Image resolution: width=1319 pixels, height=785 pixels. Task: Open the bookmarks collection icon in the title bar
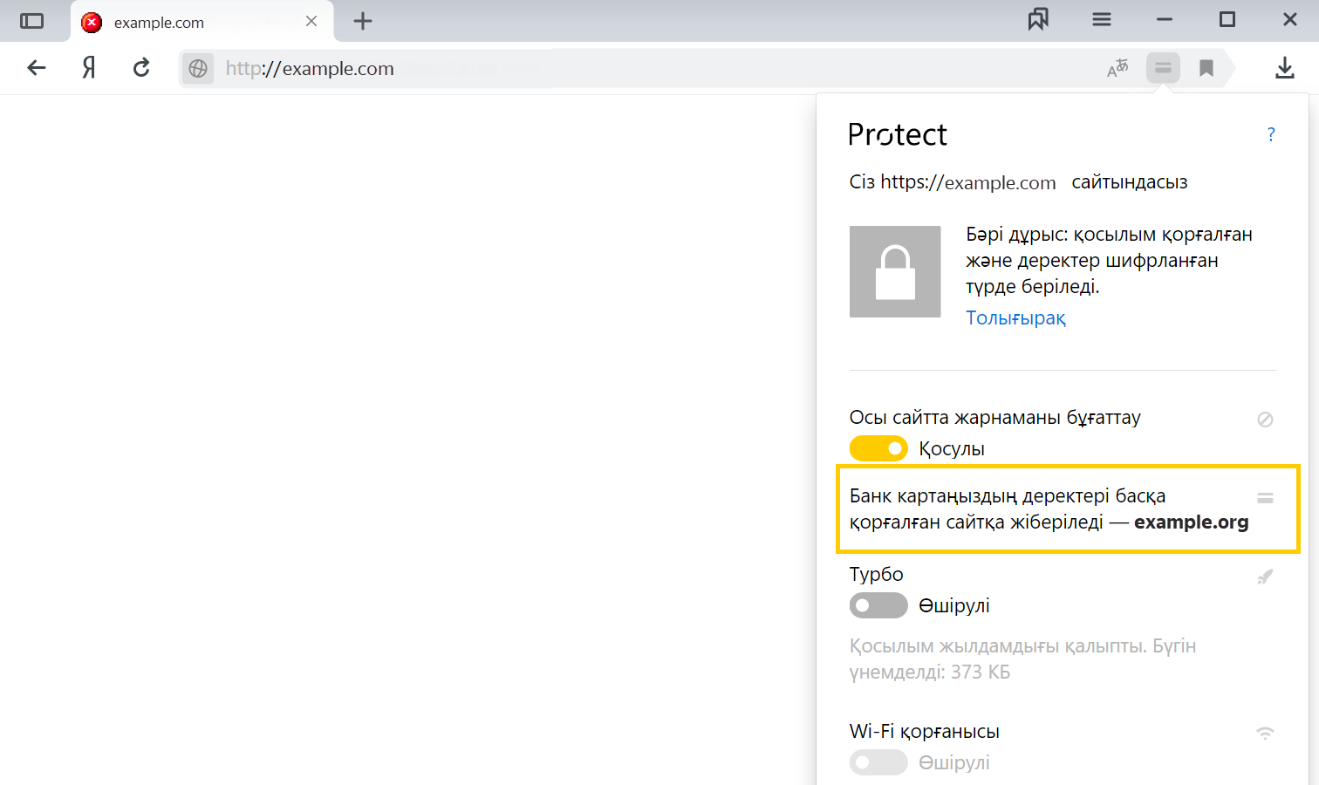point(1038,19)
